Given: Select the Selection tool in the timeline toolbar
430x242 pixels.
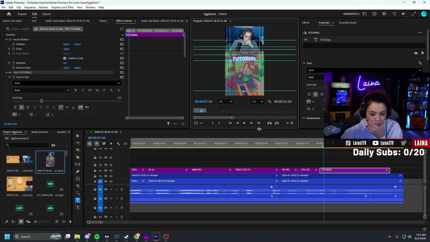Looking at the screenshot, I should click(78, 136).
